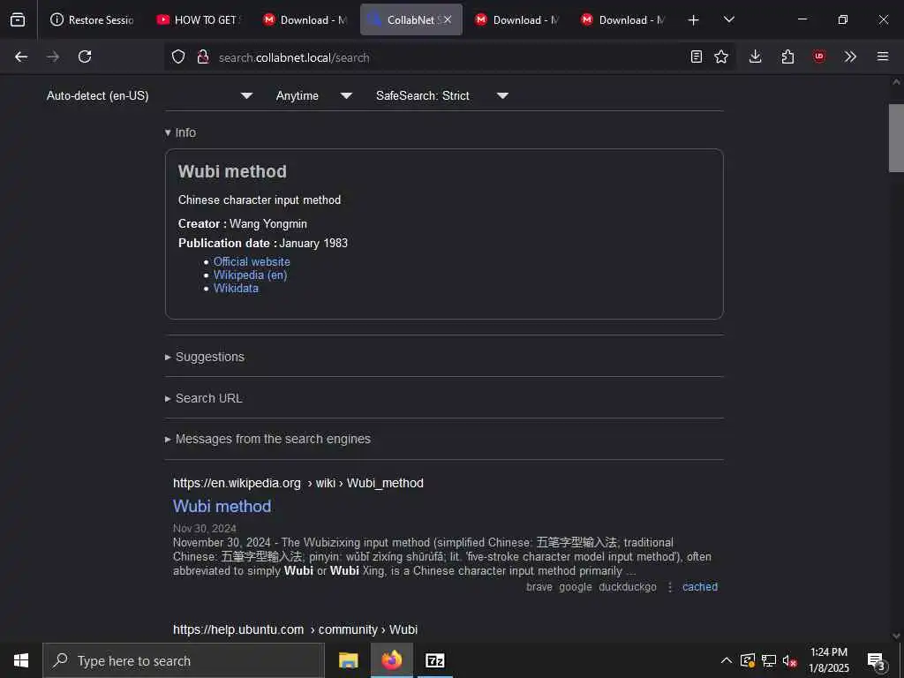Switch to the Download tab right of CollabNet
Viewport: 904px width, 678px height.
point(517,19)
